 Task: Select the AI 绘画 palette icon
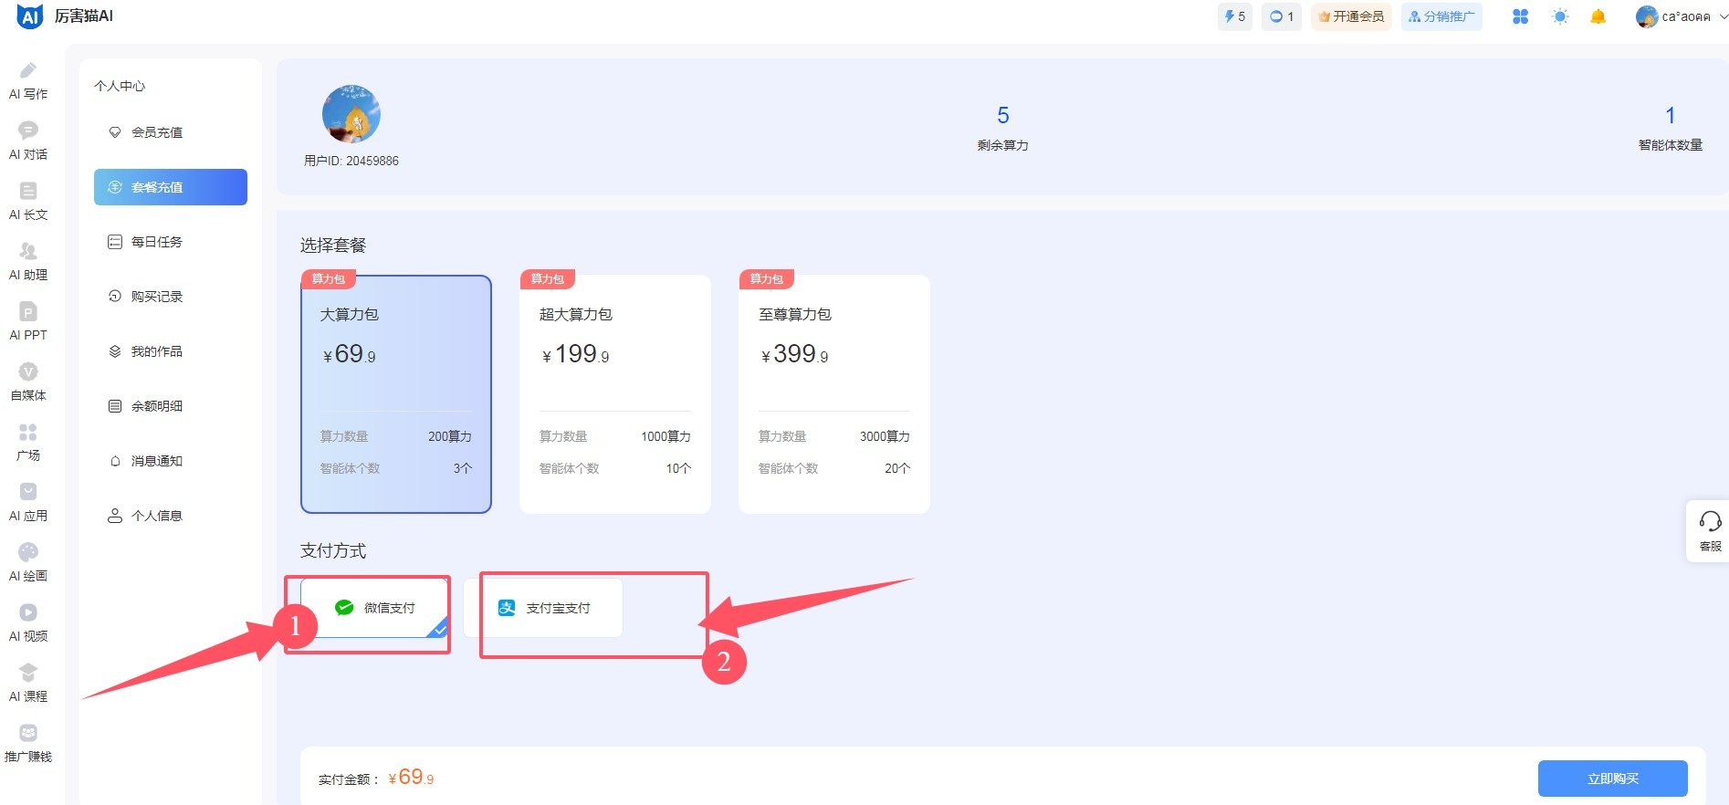[x=28, y=553]
